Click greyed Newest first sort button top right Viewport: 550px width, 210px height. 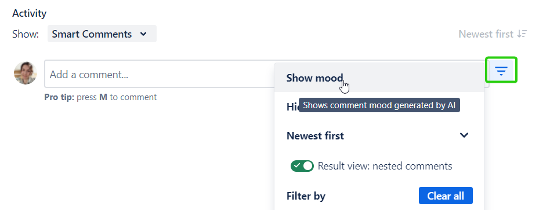pos(493,34)
